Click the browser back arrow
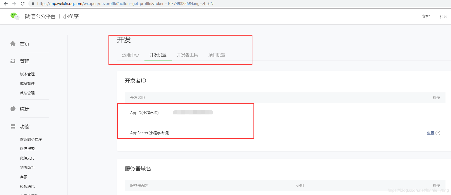 click(6, 4)
